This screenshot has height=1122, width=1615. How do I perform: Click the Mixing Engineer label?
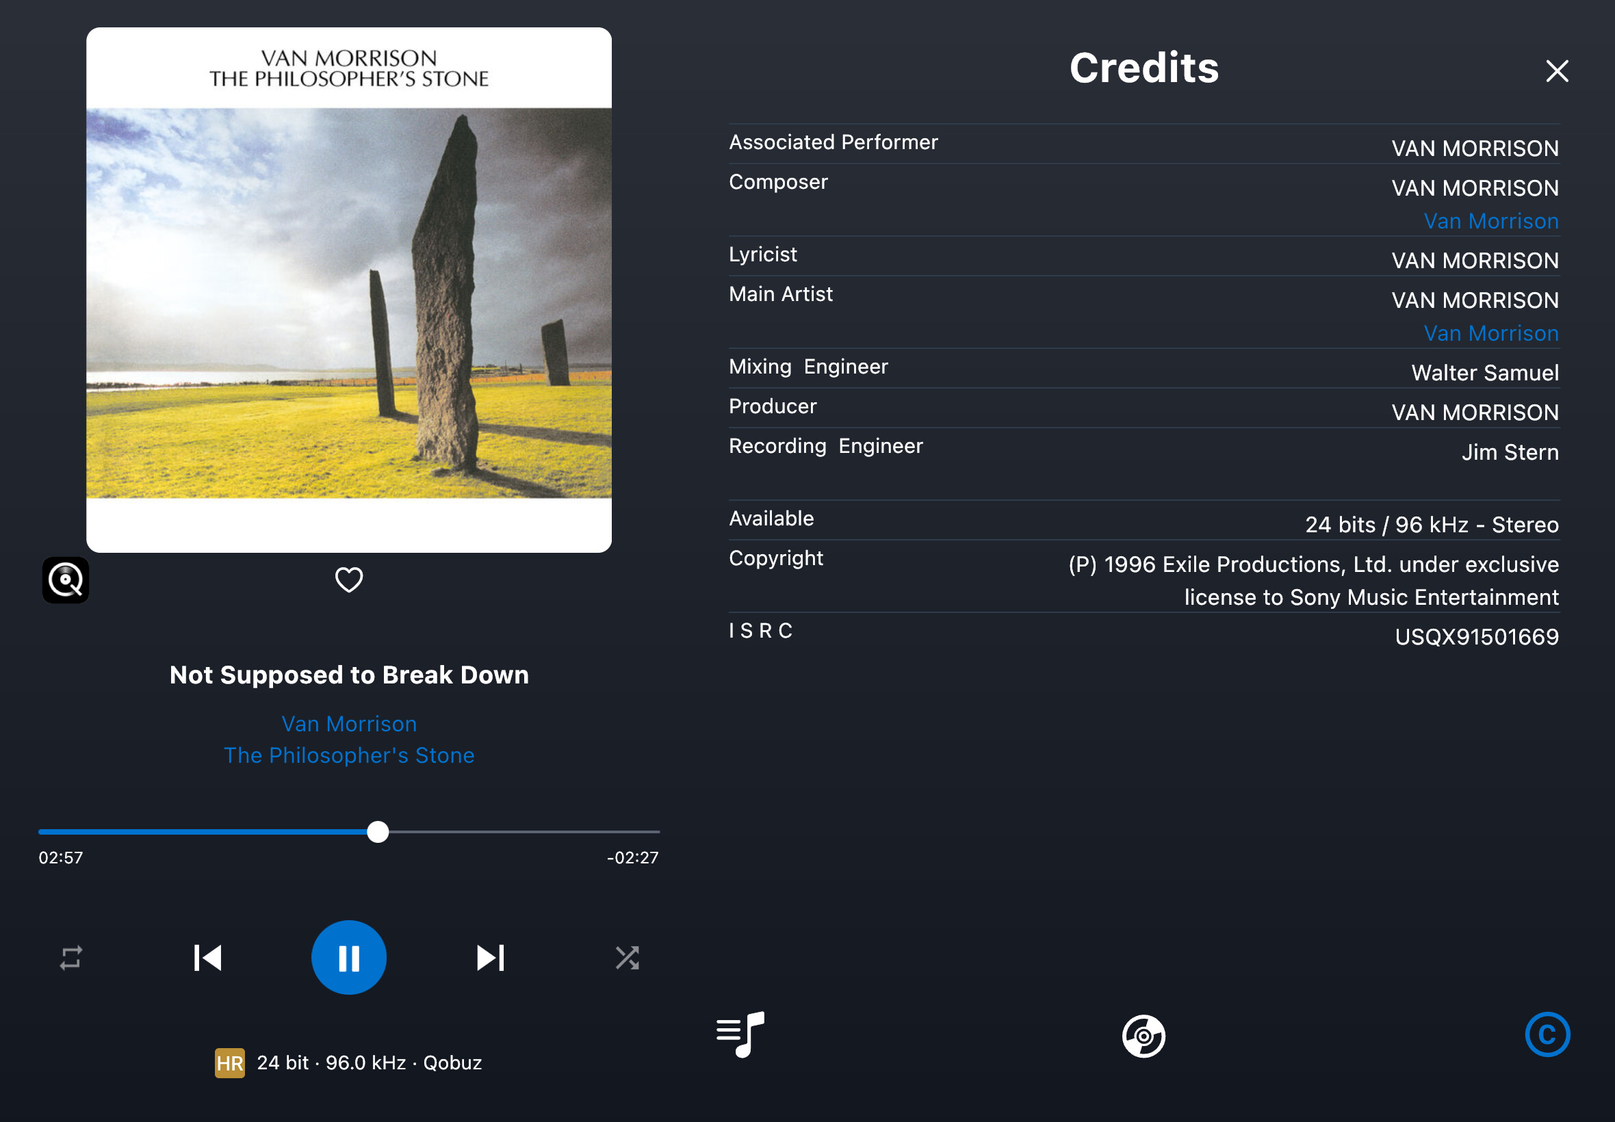point(808,366)
